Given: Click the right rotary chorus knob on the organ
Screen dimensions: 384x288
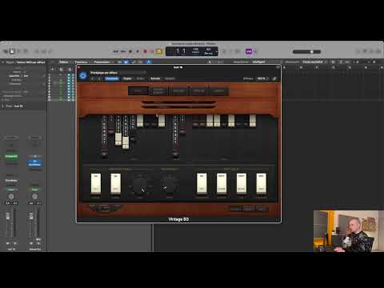Looking at the screenshot, I should pyautogui.click(x=170, y=184).
